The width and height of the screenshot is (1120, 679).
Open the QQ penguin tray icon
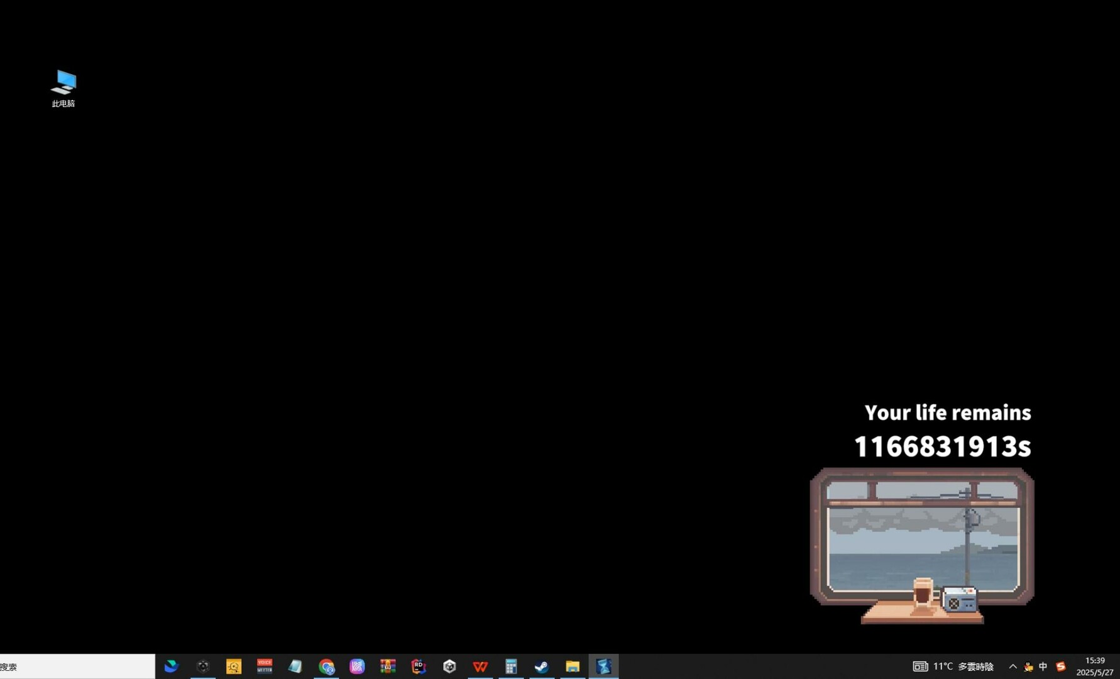tap(1028, 666)
